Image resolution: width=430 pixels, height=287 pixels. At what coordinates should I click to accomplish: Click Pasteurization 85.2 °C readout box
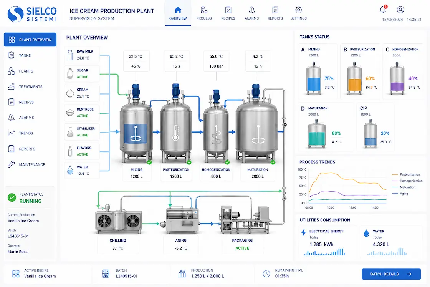click(176, 61)
